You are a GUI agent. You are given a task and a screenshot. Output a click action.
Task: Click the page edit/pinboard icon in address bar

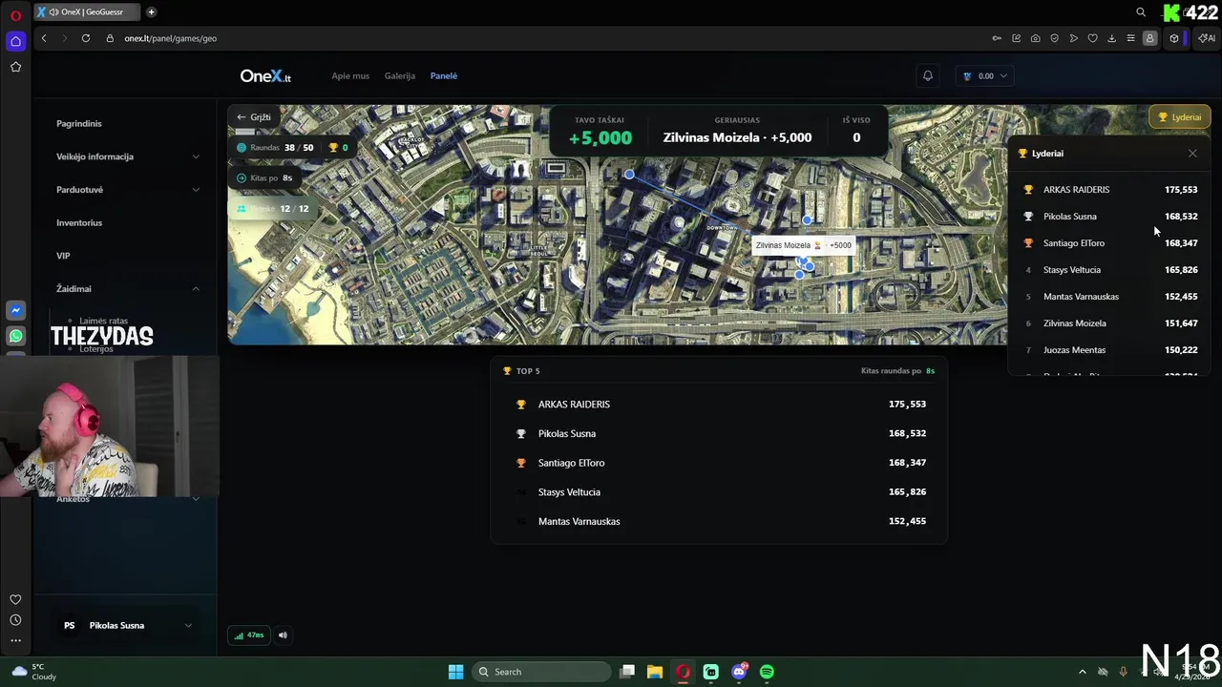tap(1016, 38)
